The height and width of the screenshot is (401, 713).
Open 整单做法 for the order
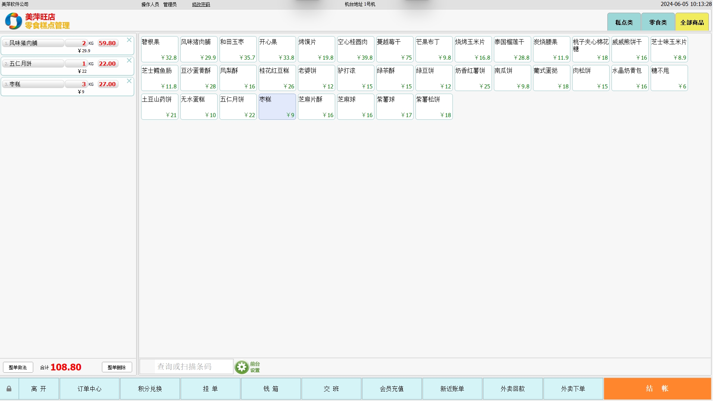(18, 367)
